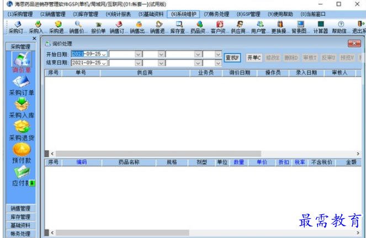Open the (9)使用帮助 menu
Image resolution: width=366 pixels, height=238 pixels.
280,14
